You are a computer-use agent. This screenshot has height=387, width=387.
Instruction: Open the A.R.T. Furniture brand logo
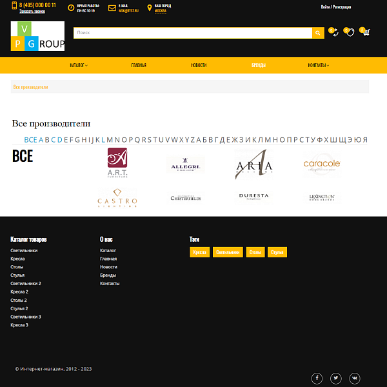117,164
